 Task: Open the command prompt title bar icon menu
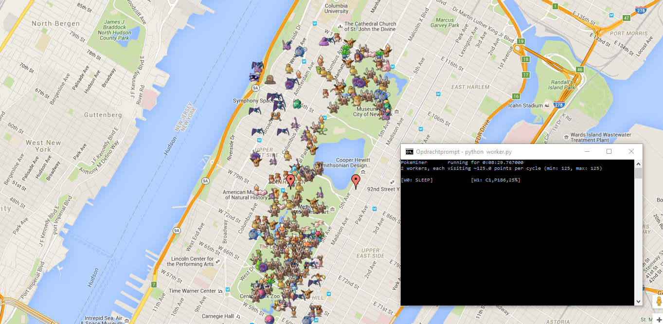(x=410, y=151)
